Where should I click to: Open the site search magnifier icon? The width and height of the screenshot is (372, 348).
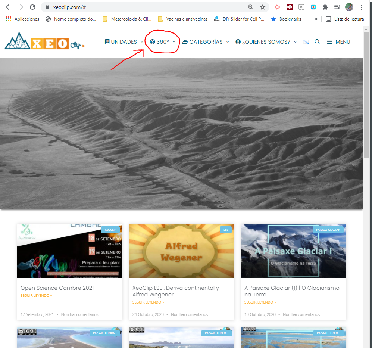[317, 42]
